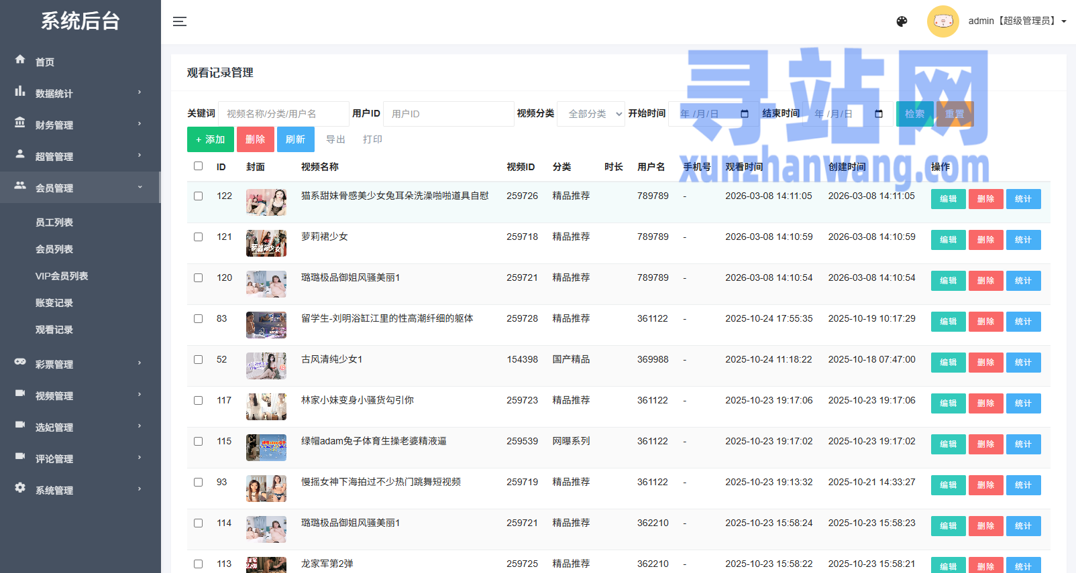The height and width of the screenshot is (573, 1076).
Task: Click the bar chart icon for 数据统计
Action: pos(20,91)
